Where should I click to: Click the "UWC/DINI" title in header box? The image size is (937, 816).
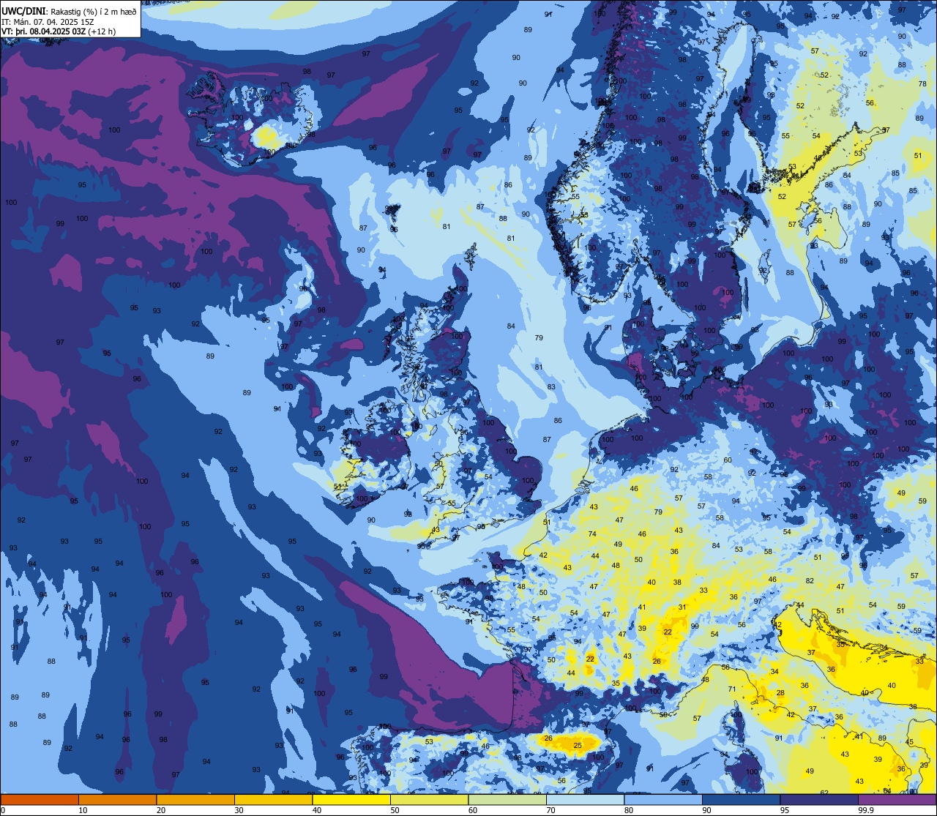coord(24,11)
